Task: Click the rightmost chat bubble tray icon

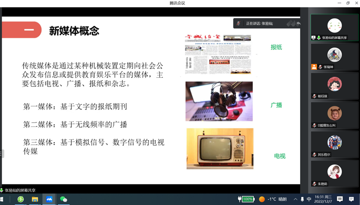Action: click(351, 199)
